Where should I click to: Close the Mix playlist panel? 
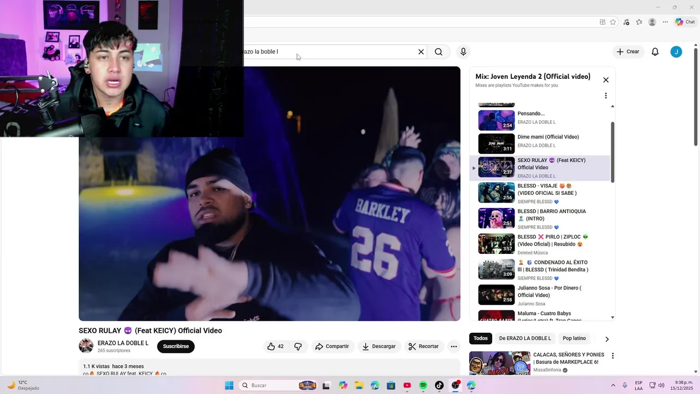click(x=606, y=80)
